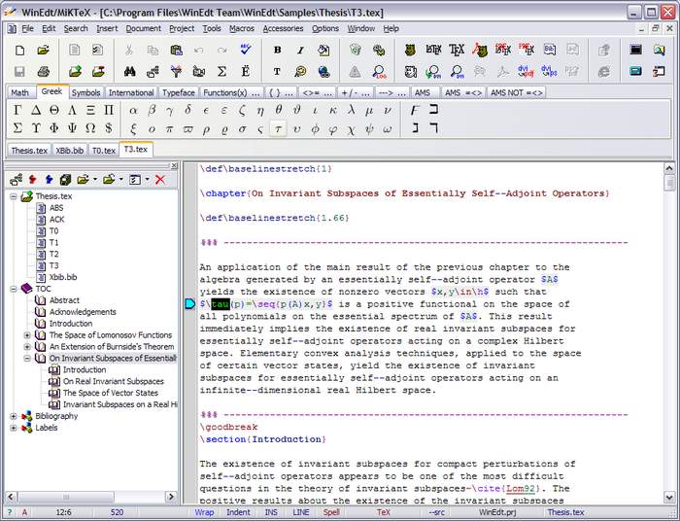Open the Accessories menu
Image resolution: width=680 pixels, height=521 pixels.
coord(283,28)
